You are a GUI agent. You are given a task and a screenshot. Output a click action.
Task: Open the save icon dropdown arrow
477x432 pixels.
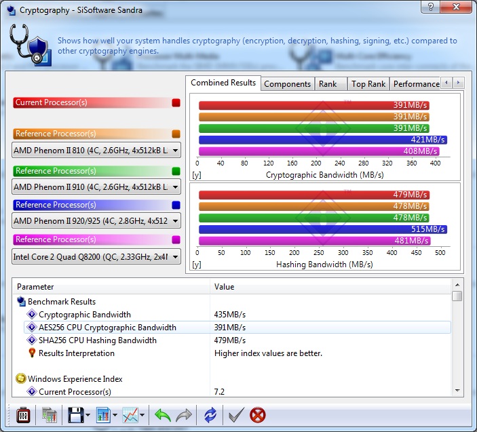pyautogui.click(x=88, y=415)
